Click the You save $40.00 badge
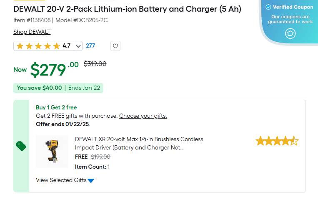Viewport: 318px width, 200px height. click(39, 88)
